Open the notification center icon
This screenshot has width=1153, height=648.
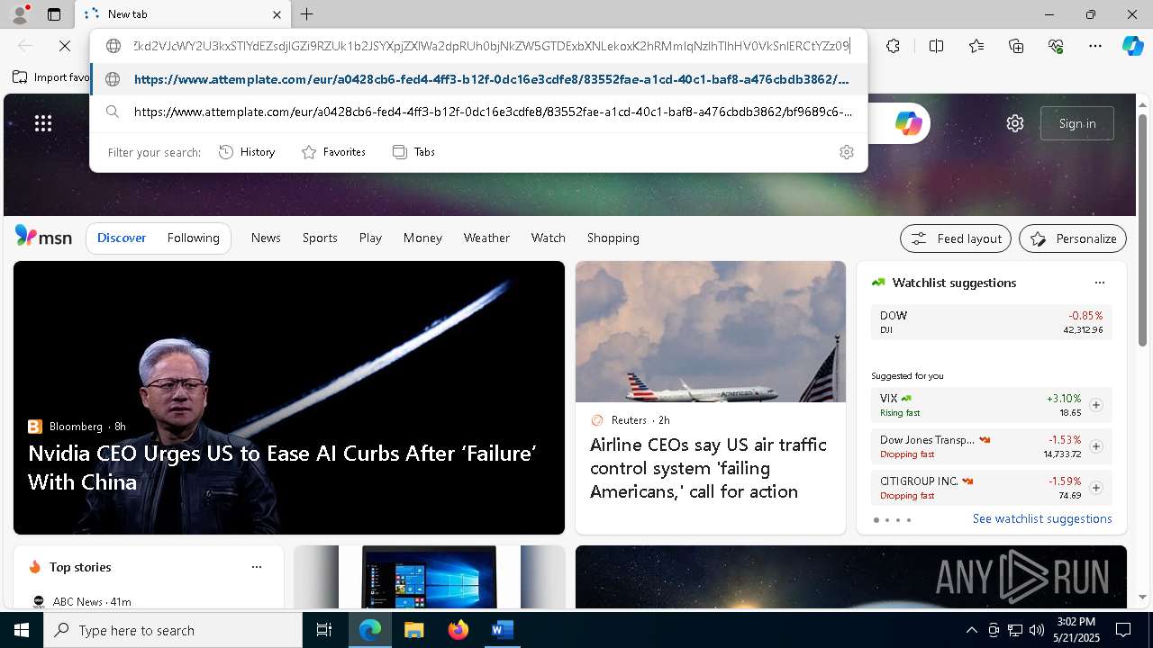1123,630
